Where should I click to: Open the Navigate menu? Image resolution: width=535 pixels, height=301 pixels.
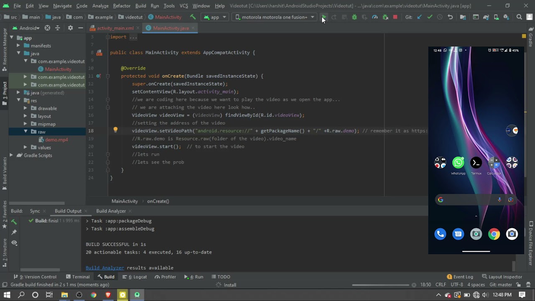[x=62, y=6]
